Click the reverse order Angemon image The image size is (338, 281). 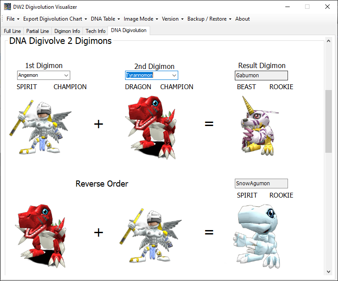tap(151, 235)
